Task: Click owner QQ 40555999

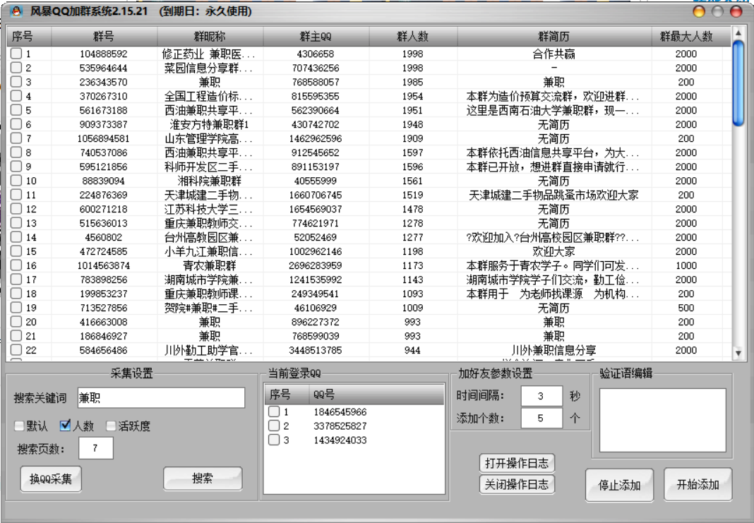Action: pyautogui.click(x=316, y=181)
